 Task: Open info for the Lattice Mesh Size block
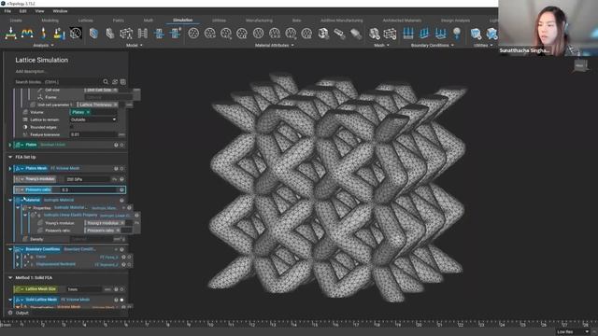pos(116,289)
